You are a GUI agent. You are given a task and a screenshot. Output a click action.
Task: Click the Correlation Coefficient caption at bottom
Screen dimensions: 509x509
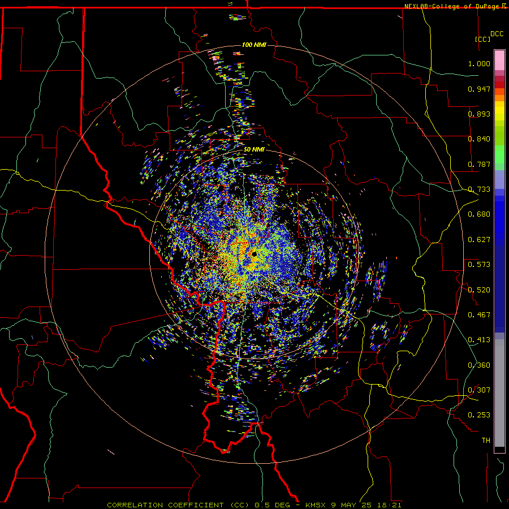tap(254, 505)
